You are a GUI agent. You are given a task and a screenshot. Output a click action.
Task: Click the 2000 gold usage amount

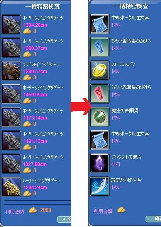tap(46, 210)
